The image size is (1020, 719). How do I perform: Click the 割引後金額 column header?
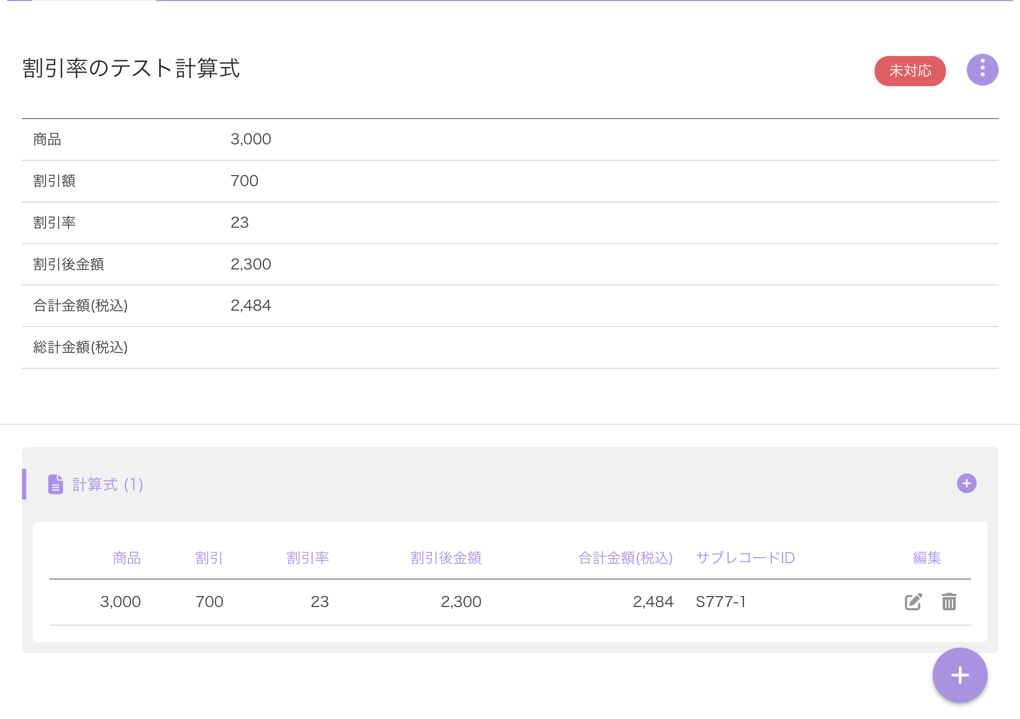tap(446, 558)
